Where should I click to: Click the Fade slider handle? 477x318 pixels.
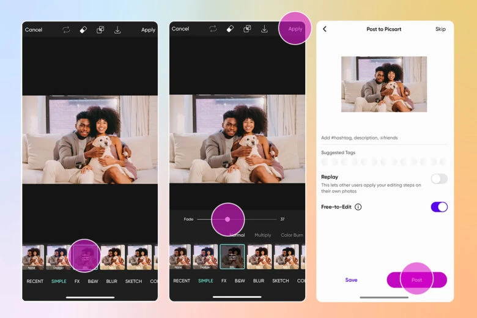(227, 219)
